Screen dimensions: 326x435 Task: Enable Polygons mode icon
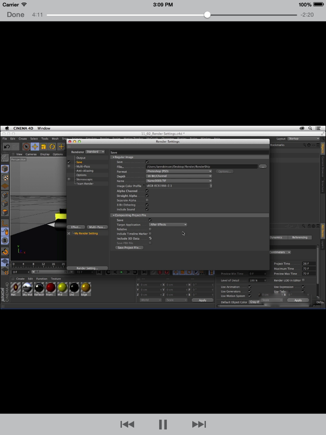pos(5,212)
